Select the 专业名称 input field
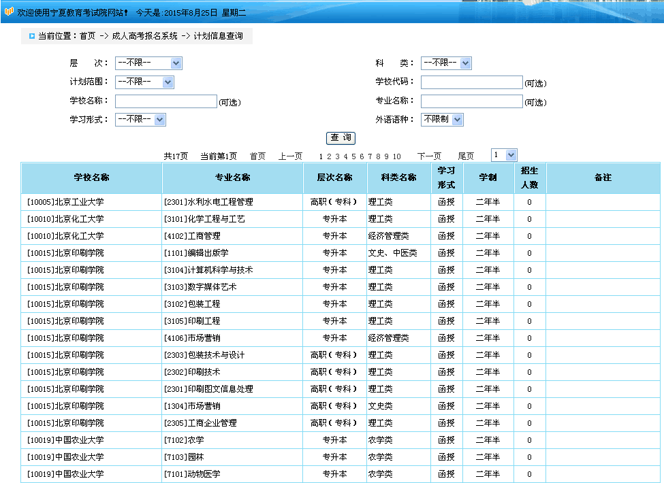This screenshot has height=483, width=664. coord(471,101)
